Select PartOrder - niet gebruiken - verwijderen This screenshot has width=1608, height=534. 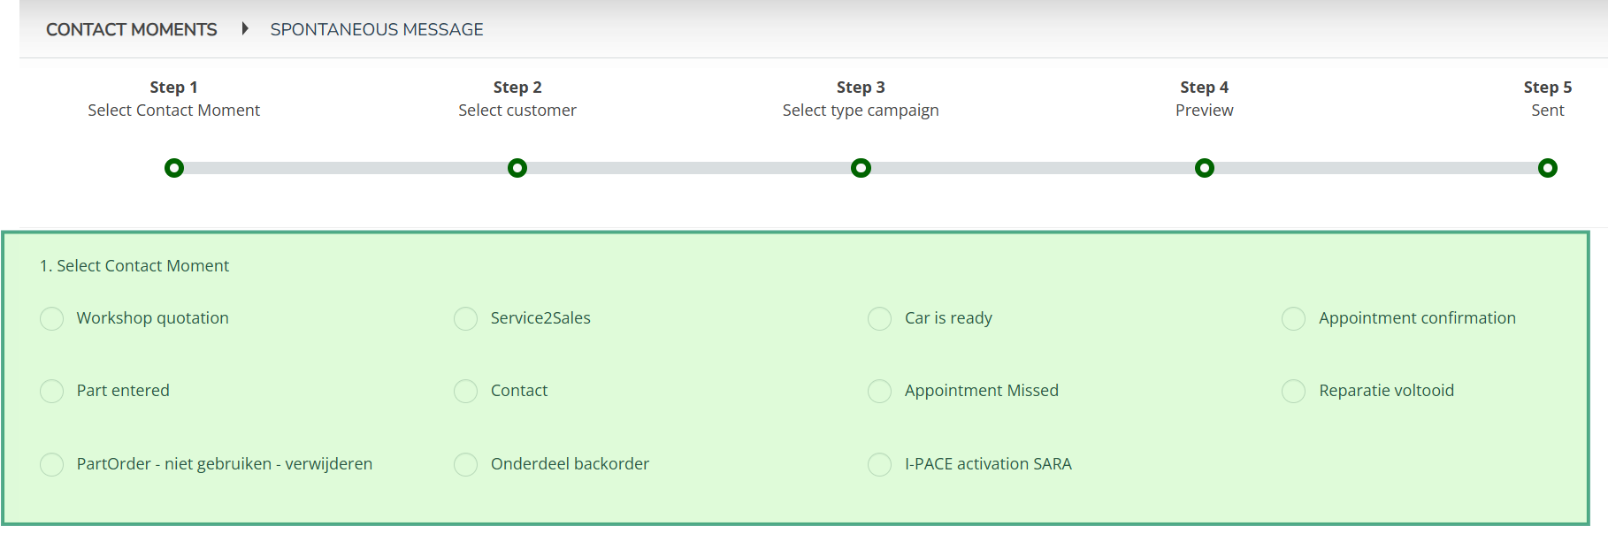pyautogui.click(x=52, y=464)
